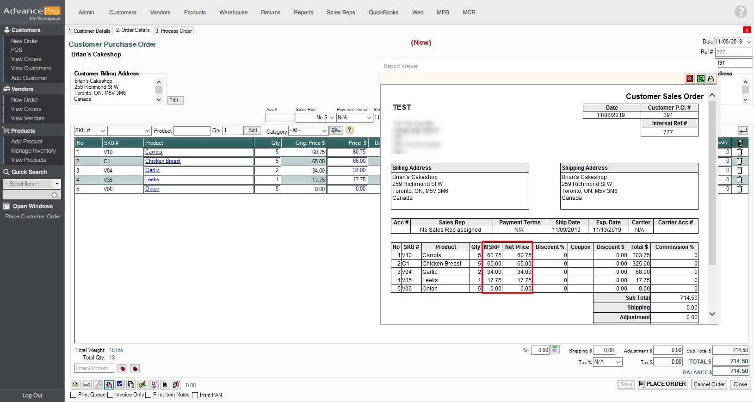Check the Invoice Only option
Viewport: 754px width, 402px height.
pyautogui.click(x=111, y=395)
